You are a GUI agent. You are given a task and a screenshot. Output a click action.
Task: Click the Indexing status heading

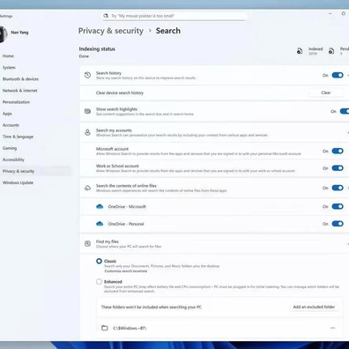coord(97,49)
